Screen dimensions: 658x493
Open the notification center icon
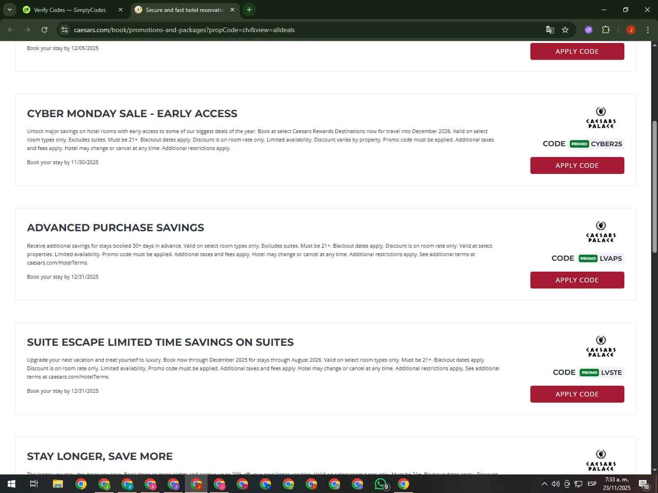tap(644, 484)
